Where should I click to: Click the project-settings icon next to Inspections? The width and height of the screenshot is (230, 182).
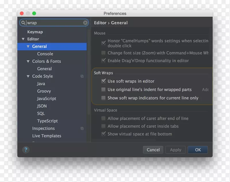82,128
